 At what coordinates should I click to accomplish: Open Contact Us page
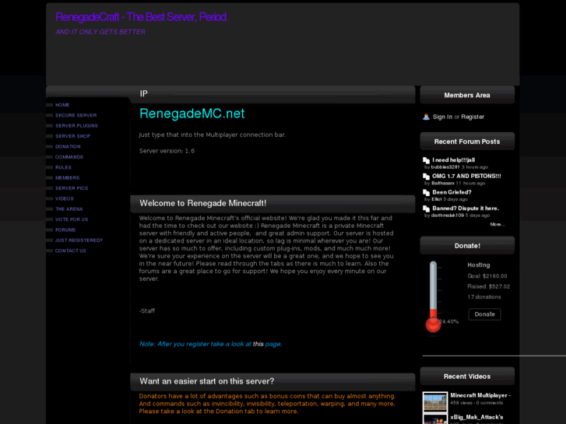pos(70,251)
